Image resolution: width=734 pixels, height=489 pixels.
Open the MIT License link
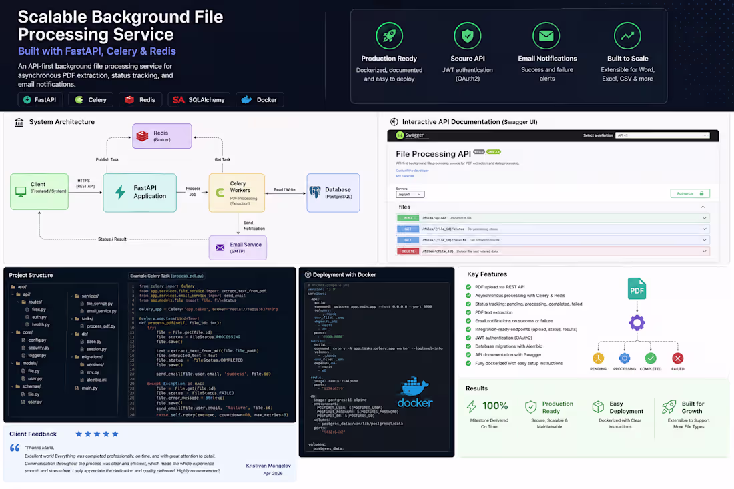pyautogui.click(x=405, y=176)
